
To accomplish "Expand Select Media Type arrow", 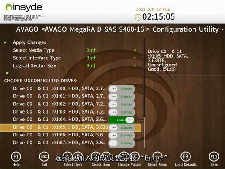I will point(135,50).
